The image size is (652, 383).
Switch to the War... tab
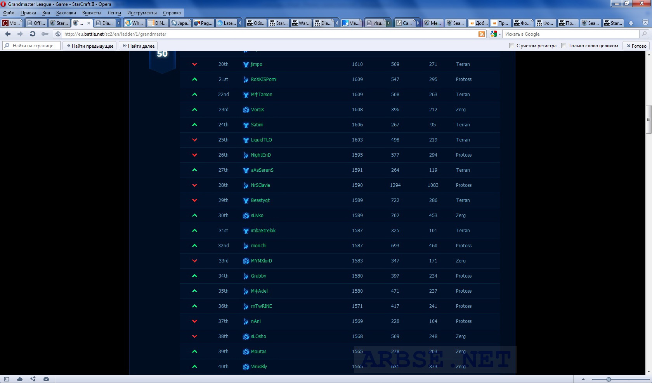[x=302, y=23]
